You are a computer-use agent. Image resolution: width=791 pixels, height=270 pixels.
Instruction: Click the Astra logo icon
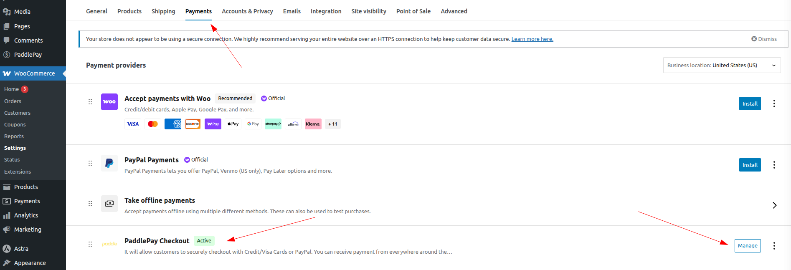pos(7,249)
